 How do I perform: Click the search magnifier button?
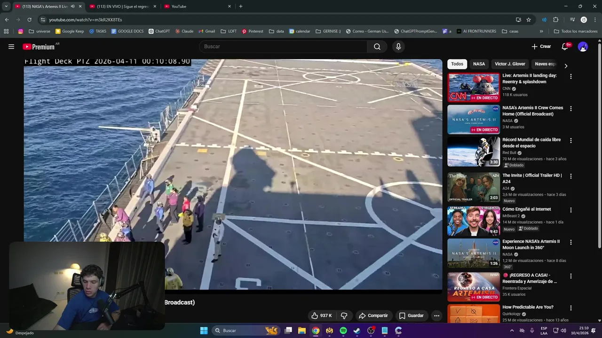pyautogui.click(x=377, y=46)
